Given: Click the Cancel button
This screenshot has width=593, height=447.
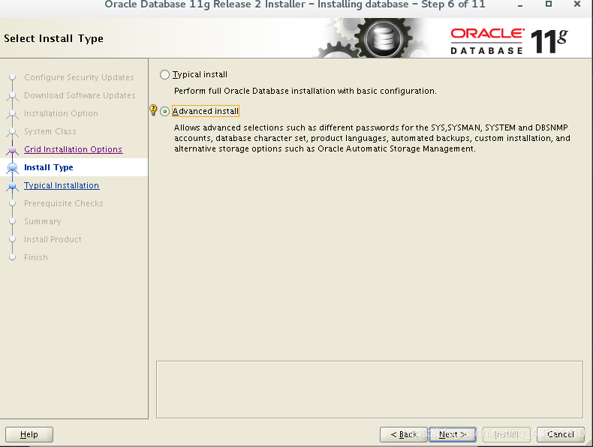Looking at the screenshot, I should click(x=561, y=434).
